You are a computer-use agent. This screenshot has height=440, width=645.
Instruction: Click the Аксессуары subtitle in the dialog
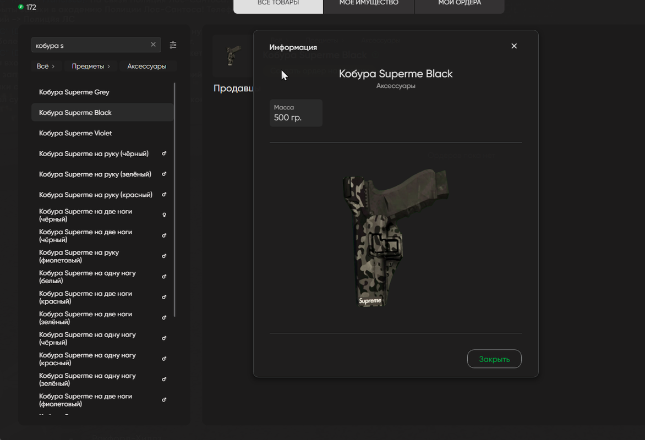[395, 86]
